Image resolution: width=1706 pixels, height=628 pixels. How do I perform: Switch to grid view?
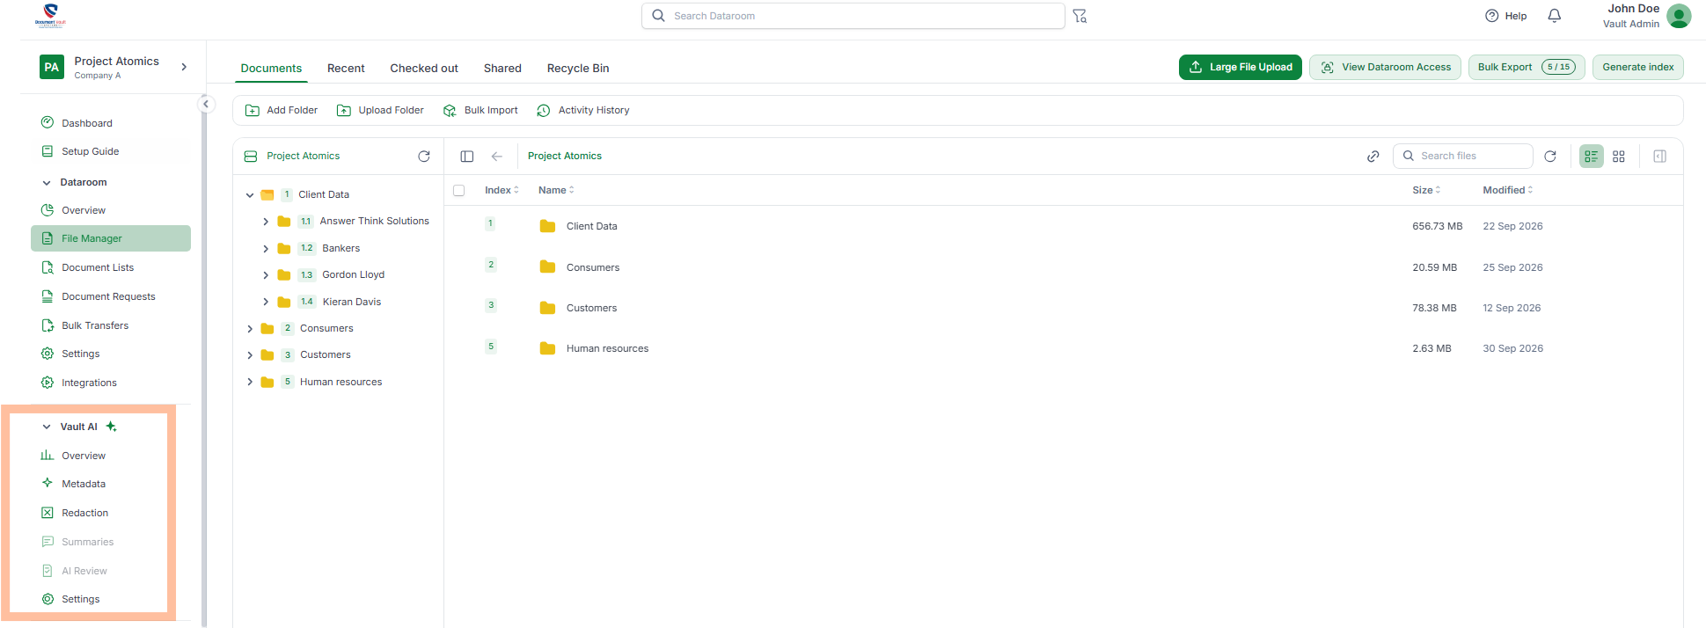click(1619, 156)
